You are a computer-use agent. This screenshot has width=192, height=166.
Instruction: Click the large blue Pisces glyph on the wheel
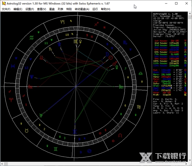tap(13, 66)
